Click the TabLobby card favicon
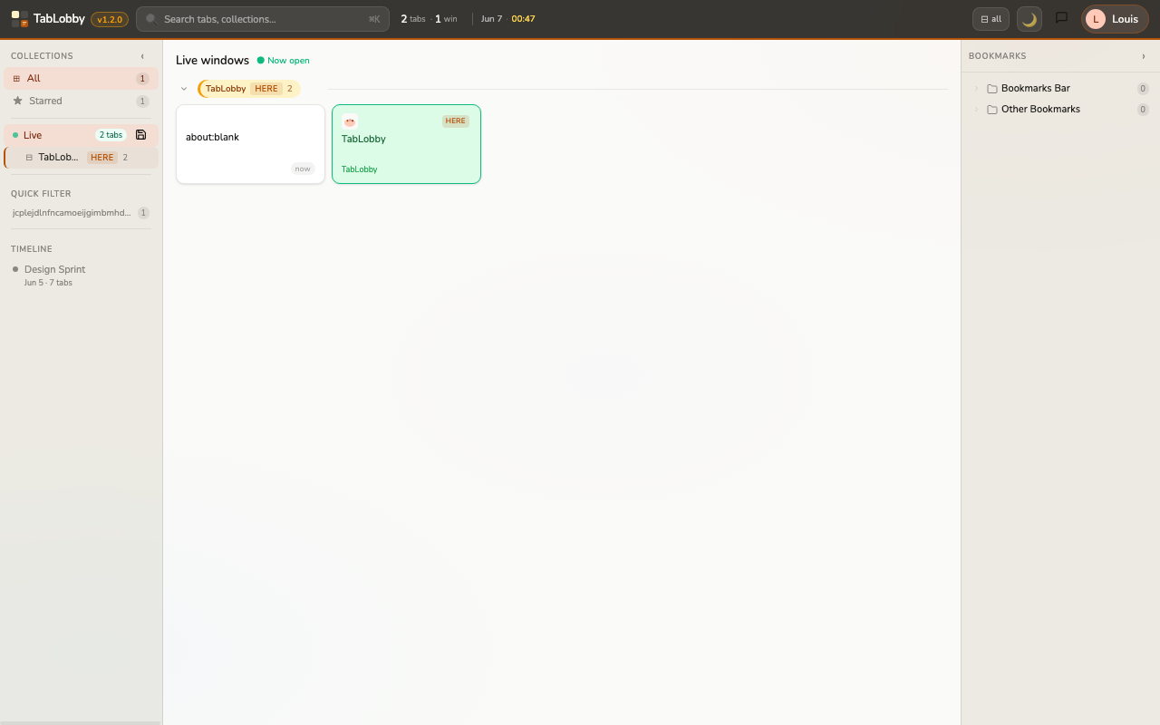Screen dimensions: 1160x725 click(350, 121)
